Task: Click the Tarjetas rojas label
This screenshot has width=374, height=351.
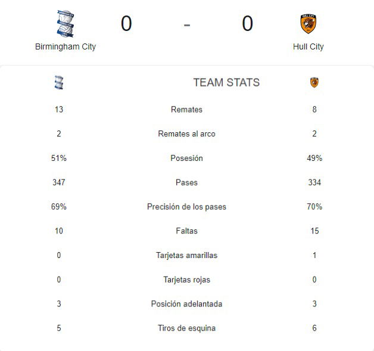Action: pyautogui.click(x=186, y=279)
